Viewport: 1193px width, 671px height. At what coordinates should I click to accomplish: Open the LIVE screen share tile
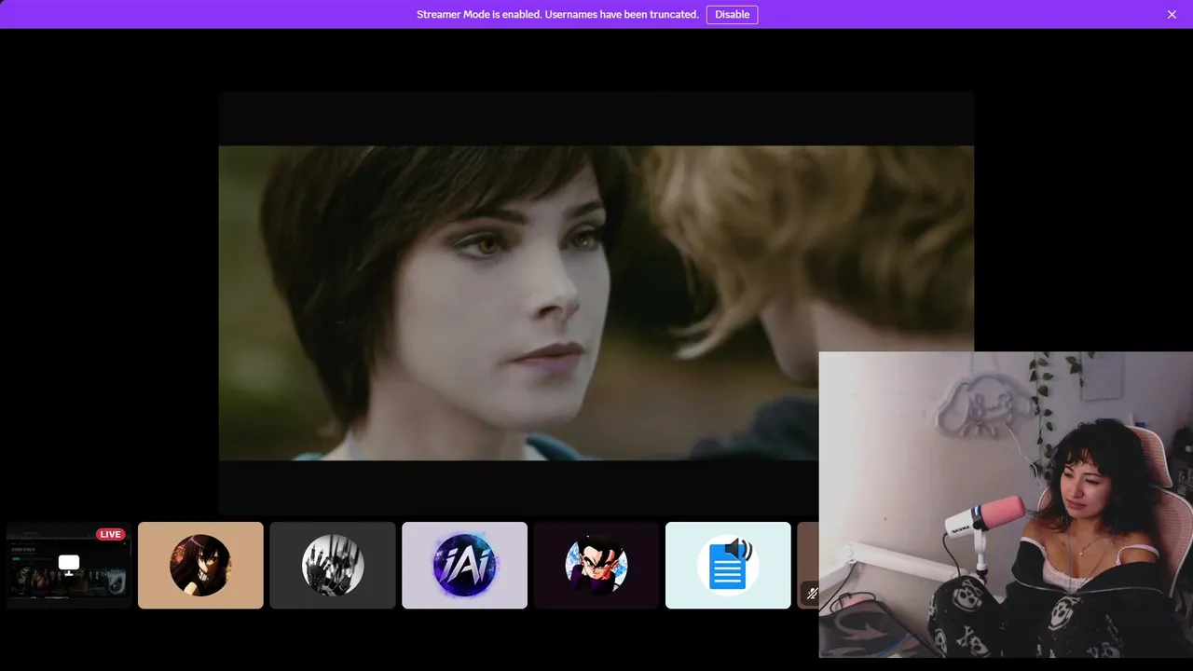pos(69,565)
